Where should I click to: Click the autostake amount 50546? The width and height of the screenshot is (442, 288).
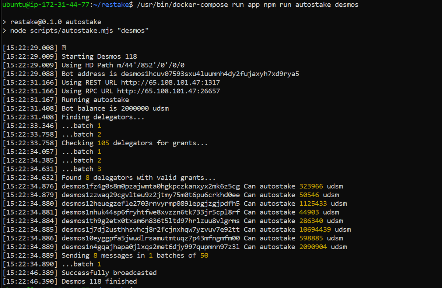[x=309, y=195]
